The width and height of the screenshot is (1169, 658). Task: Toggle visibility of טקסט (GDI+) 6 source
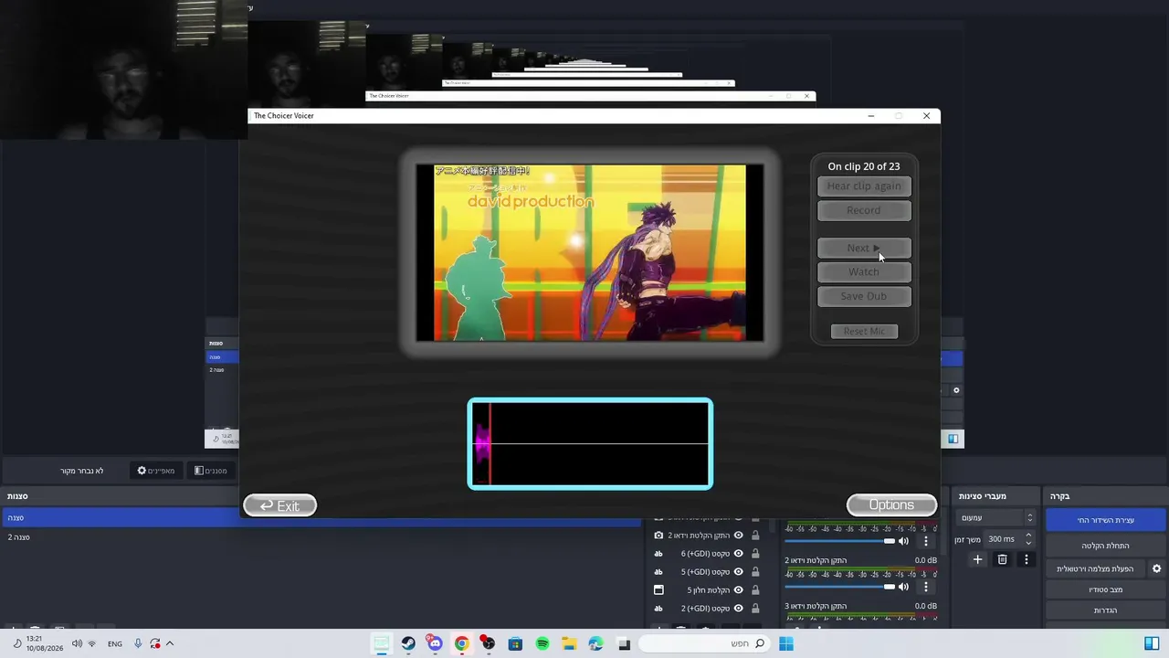point(739,554)
